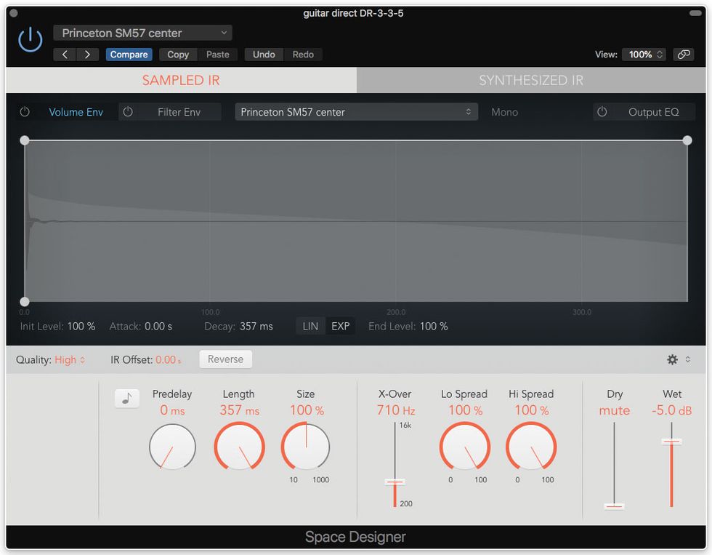This screenshot has width=712, height=555.
Task: Click the Copy button
Action: 178,55
